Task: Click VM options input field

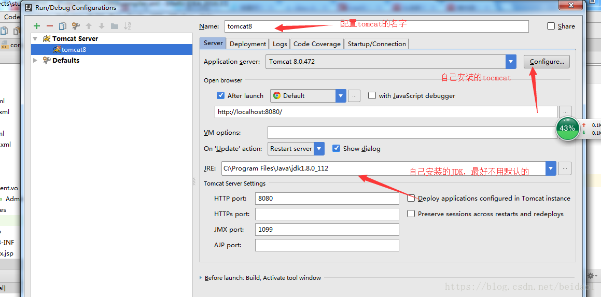Action: [x=412, y=133]
